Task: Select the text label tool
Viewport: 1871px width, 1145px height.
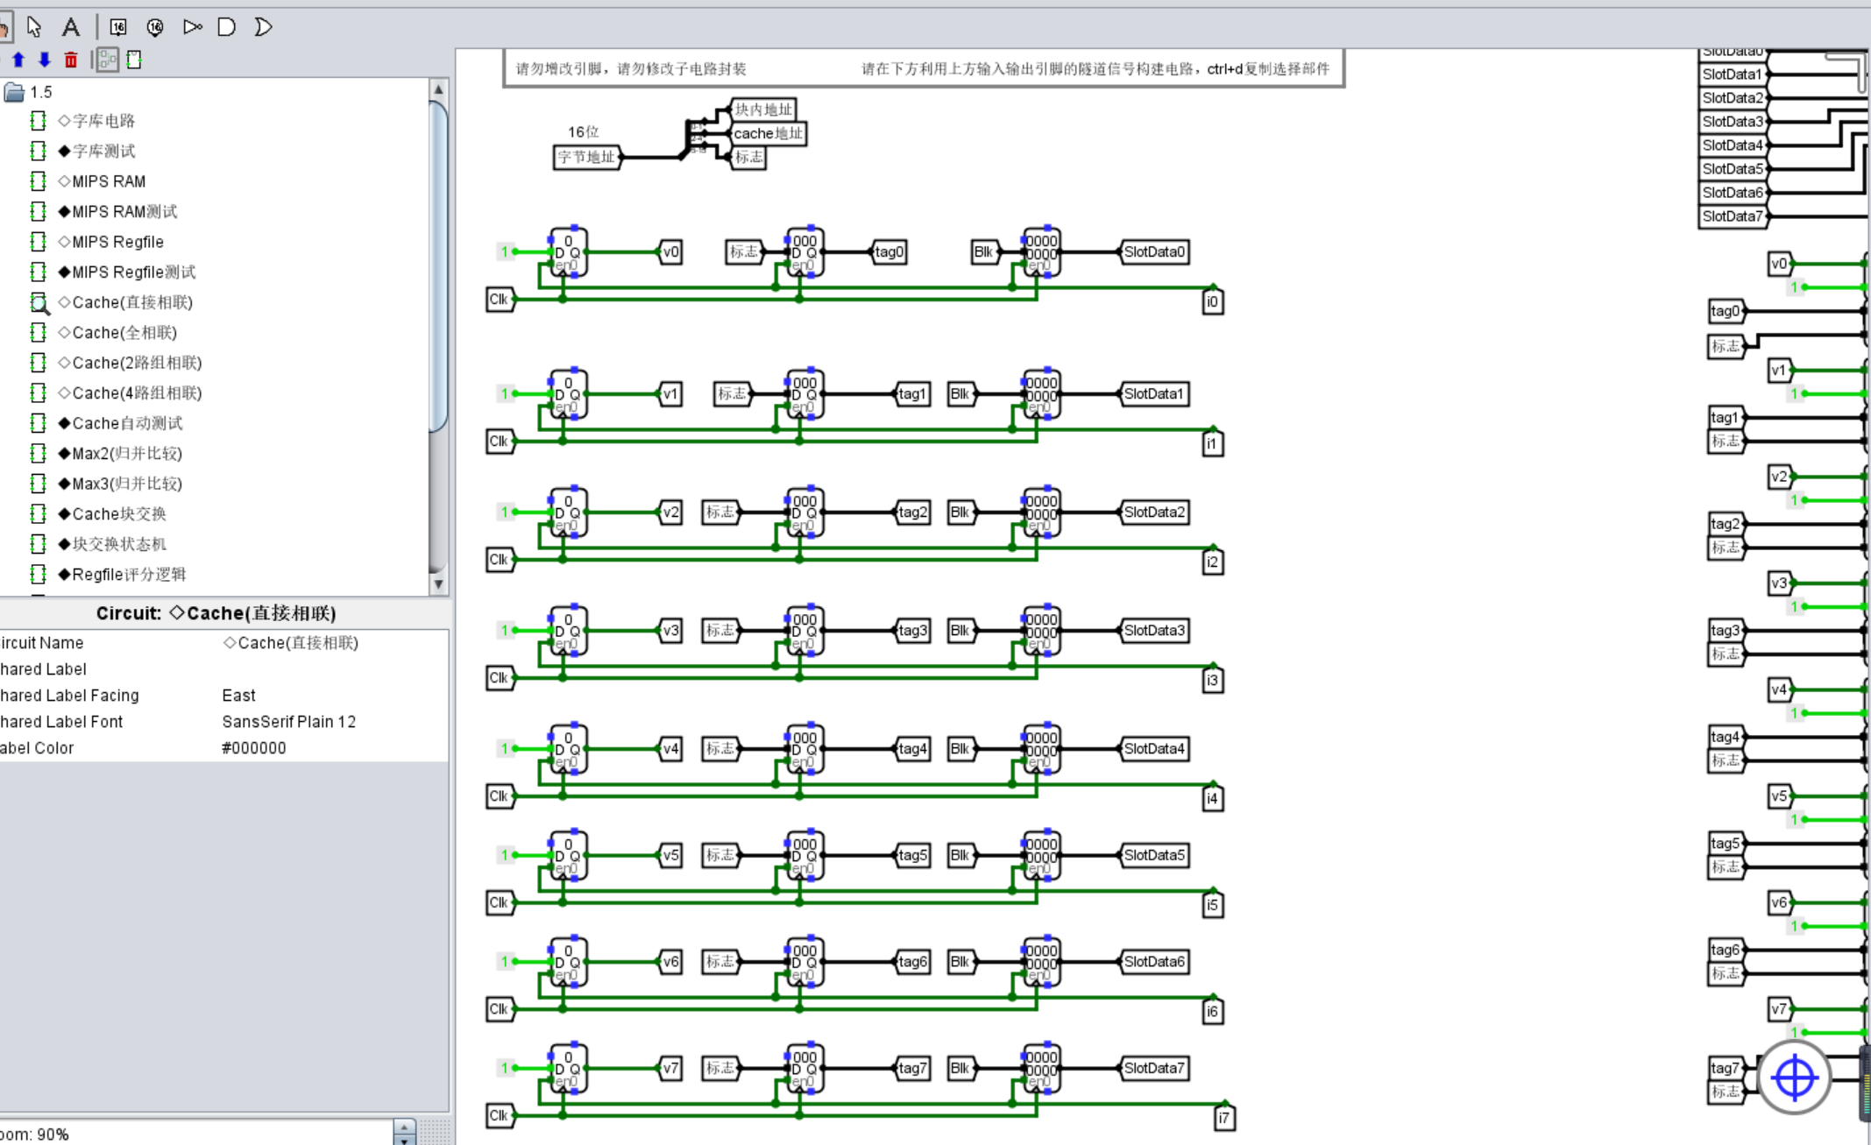Action: tap(71, 27)
